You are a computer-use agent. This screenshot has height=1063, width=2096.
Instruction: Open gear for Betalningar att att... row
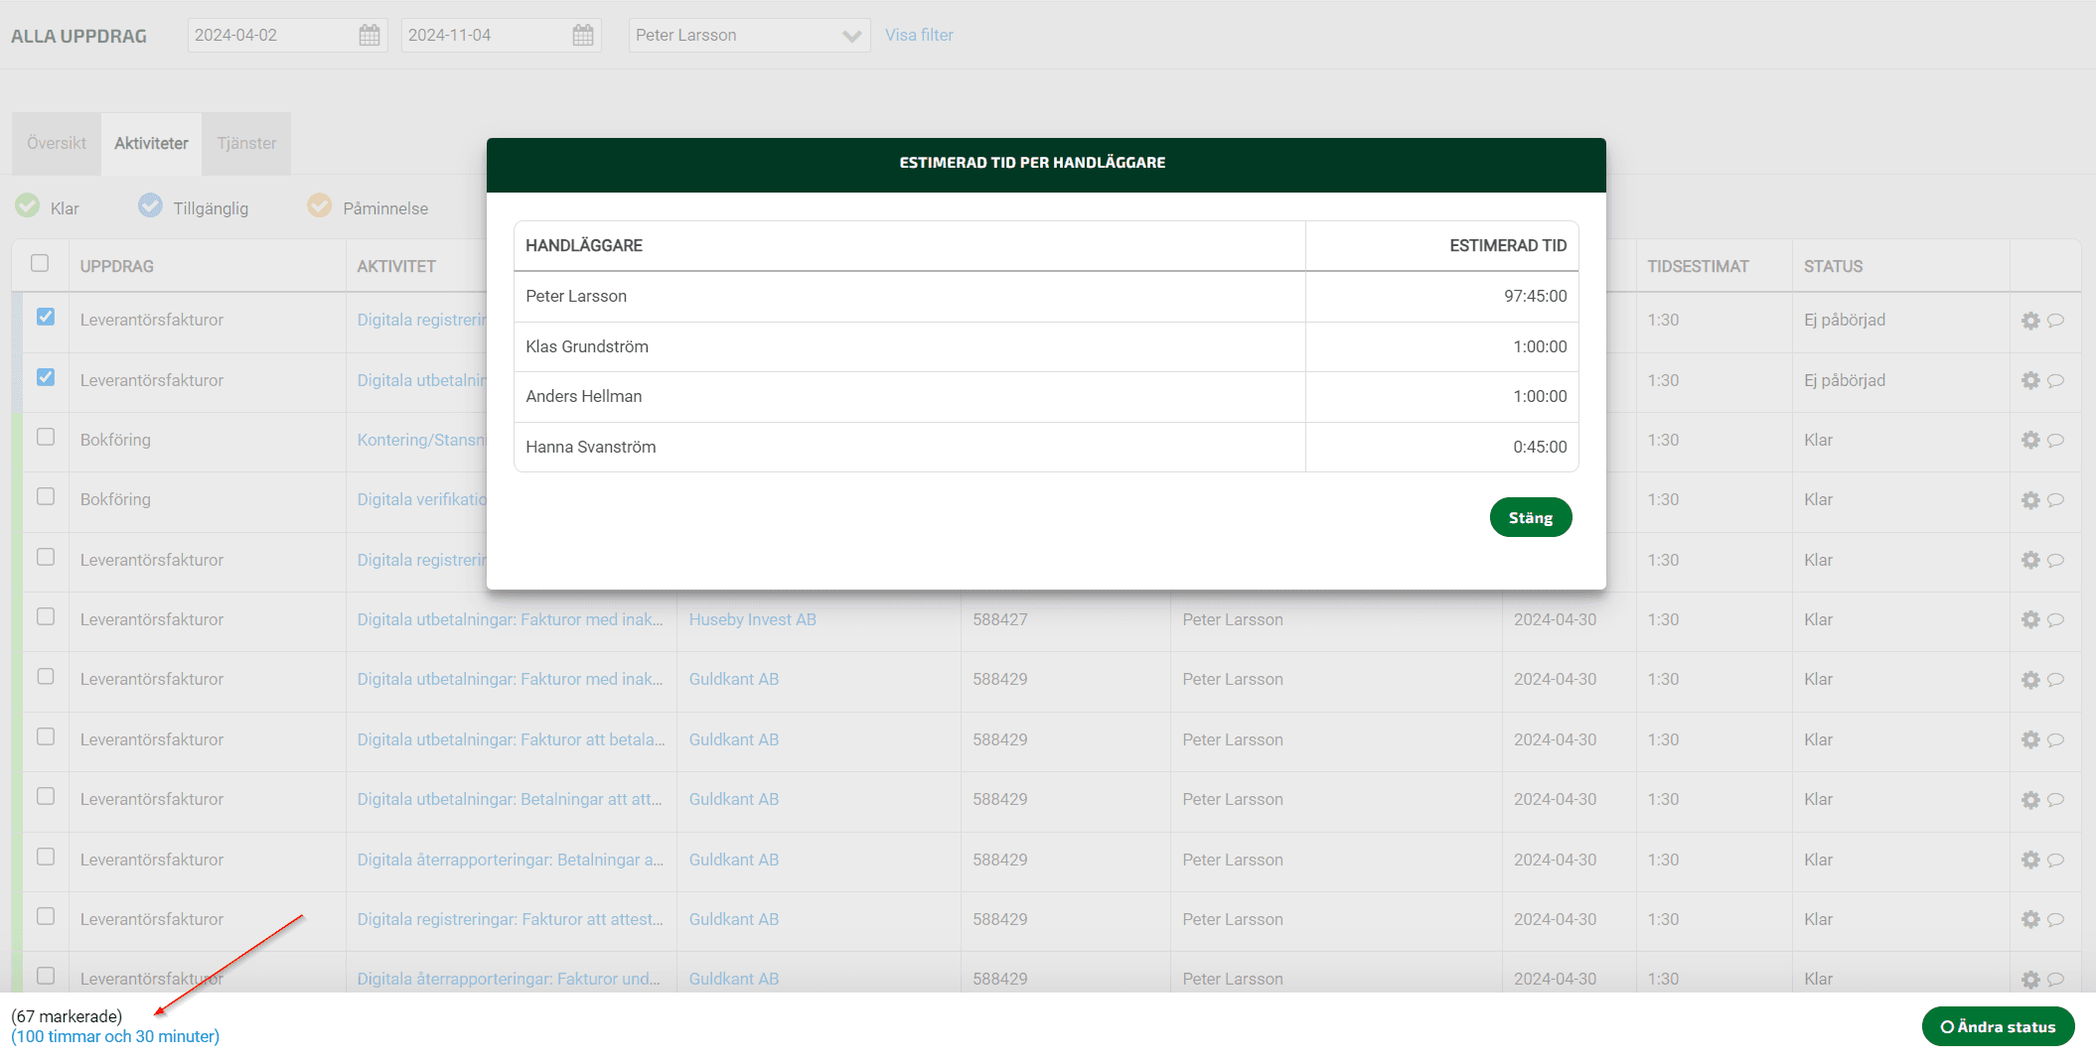click(x=2030, y=800)
